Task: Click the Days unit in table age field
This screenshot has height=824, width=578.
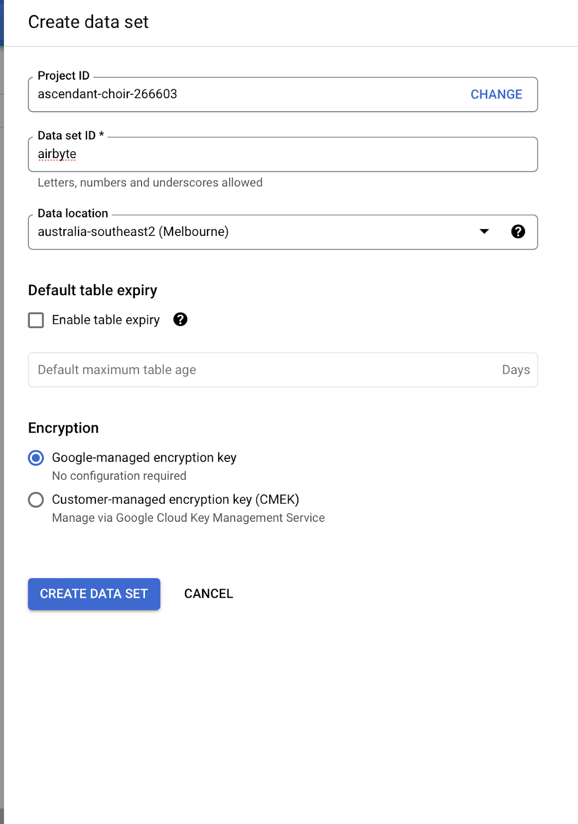Action: pyautogui.click(x=516, y=370)
